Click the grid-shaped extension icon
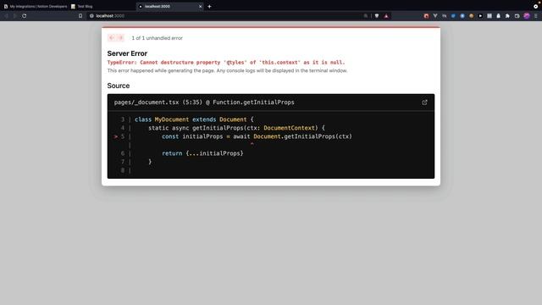 489,16
